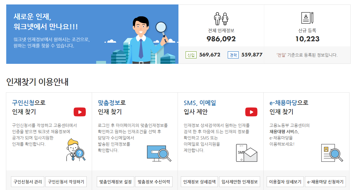Click the 신규 등록 resume and pencil icon
The width and height of the screenshot is (356, 190).
[x=307, y=18]
